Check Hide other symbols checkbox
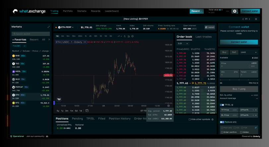 (x=189, y=119)
